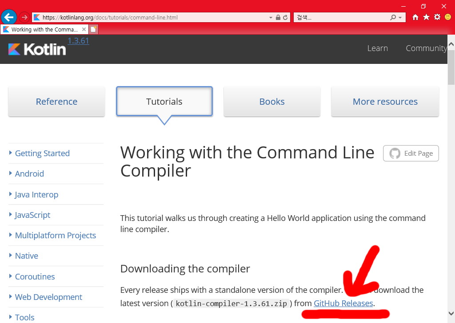This screenshot has width=455, height=323.
Task: Open Tools with the gear icon
Action: pyautogui.click(x=437, y=17)
